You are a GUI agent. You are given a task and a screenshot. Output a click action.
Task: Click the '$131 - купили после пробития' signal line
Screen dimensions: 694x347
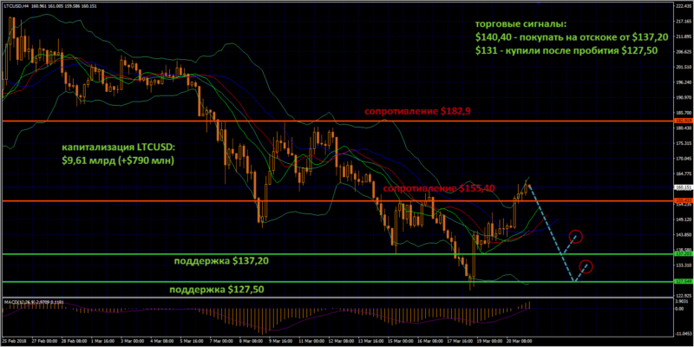(566, 51)
